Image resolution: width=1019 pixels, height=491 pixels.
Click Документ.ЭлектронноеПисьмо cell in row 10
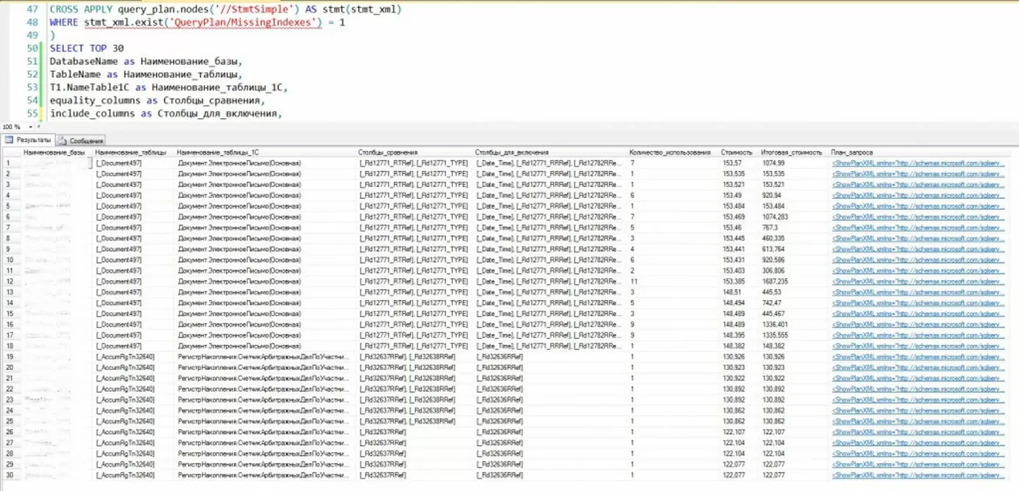(x=239, y=260)
